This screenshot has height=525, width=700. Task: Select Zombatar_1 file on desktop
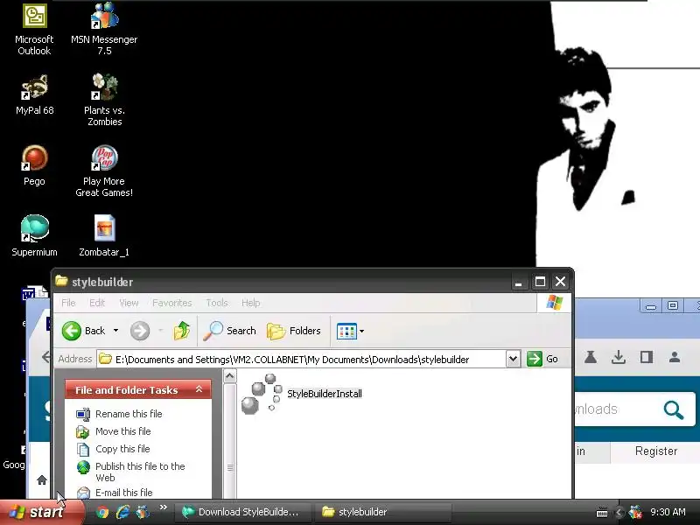click(104, 235)
